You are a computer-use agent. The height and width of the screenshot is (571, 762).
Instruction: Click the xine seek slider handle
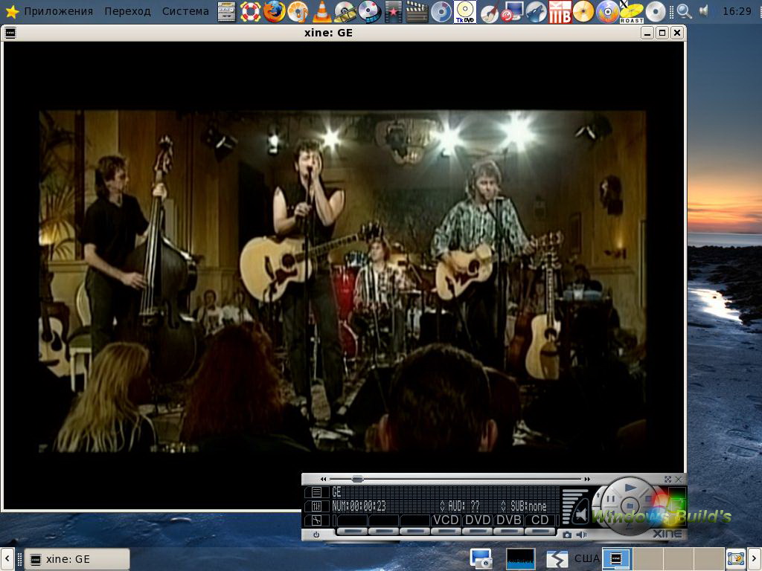click(357, 479)
